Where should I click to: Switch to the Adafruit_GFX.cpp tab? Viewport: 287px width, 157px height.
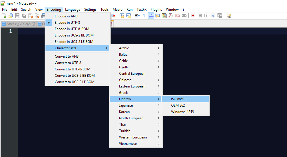point(18,24)
